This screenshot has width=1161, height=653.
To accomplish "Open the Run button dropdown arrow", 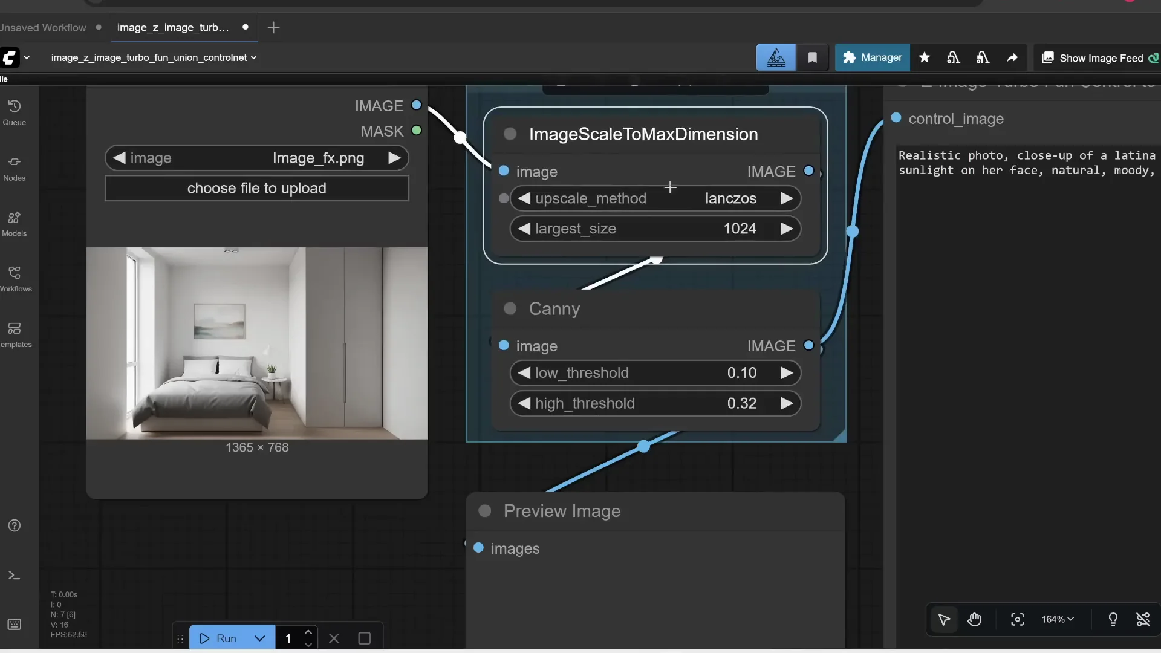I will point(259,638).
